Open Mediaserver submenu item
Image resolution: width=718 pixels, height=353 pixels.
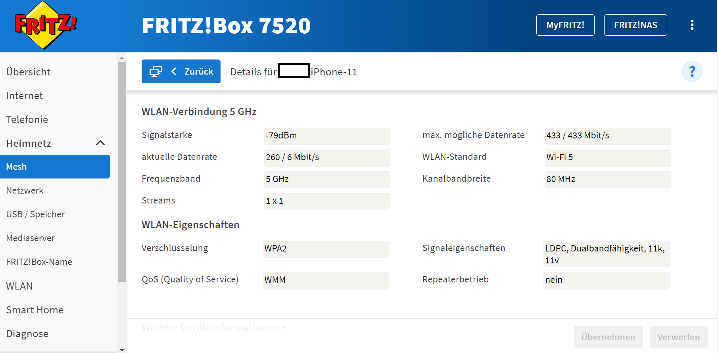[30, 238]
